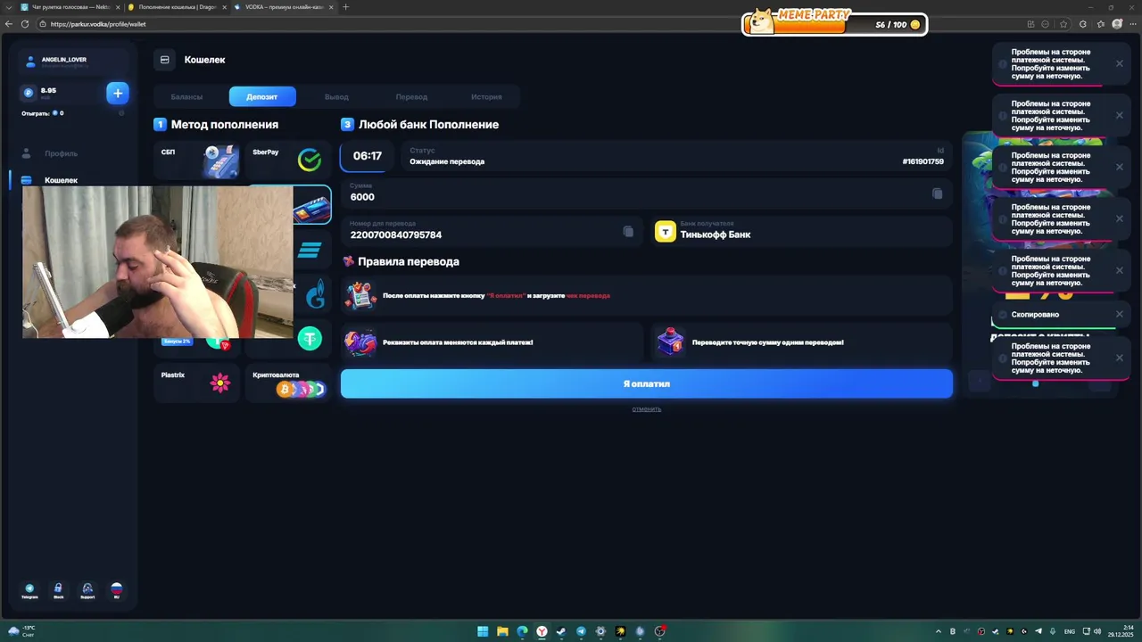The height and width of the screenshot is (642, 1142).
Task: Copy the transfer amount 6000
Action: [937, 193]
